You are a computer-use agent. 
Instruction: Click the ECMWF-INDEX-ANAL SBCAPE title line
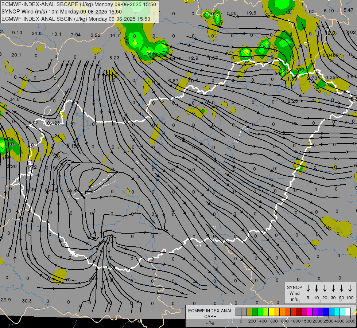tap(79, 4)
